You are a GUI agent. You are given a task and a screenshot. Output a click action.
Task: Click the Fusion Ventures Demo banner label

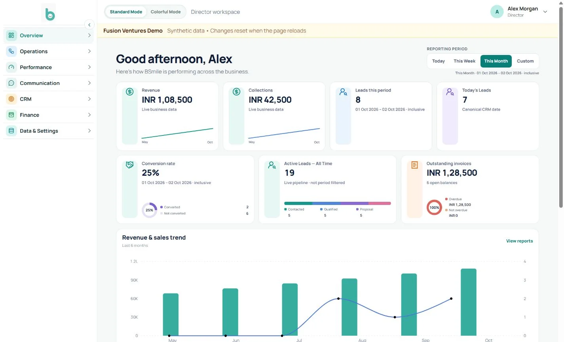tap(133, 31)
